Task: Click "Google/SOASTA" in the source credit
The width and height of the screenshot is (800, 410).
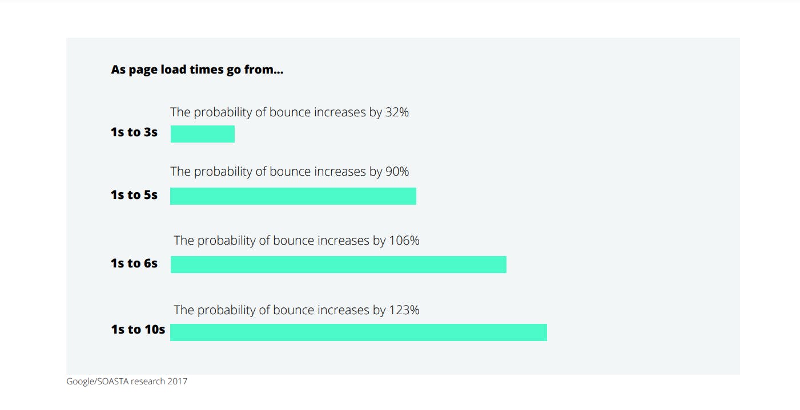Action: pyautogui.click(x=97, y=381)
